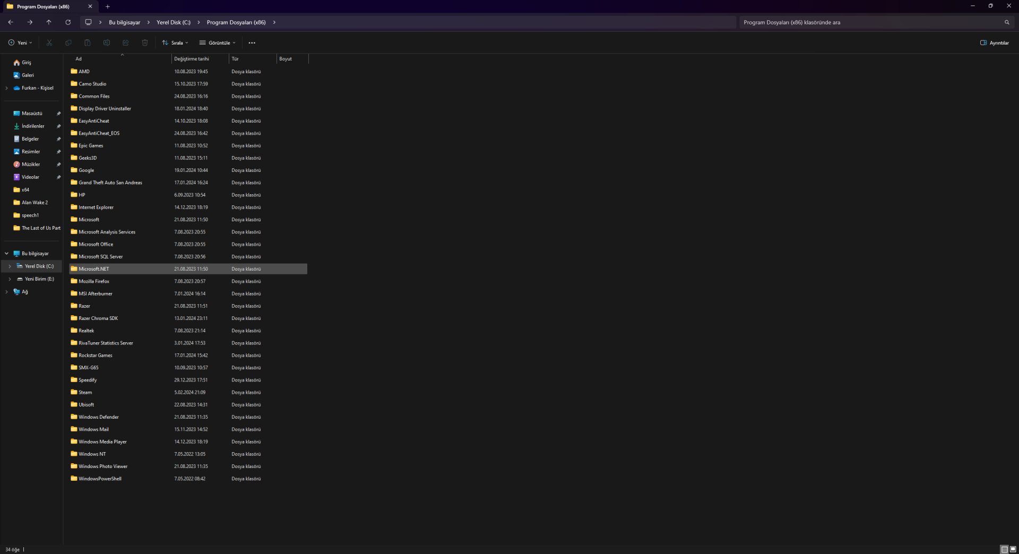Expand Yeni Birim (E:) tree node

tap(10, 279)
